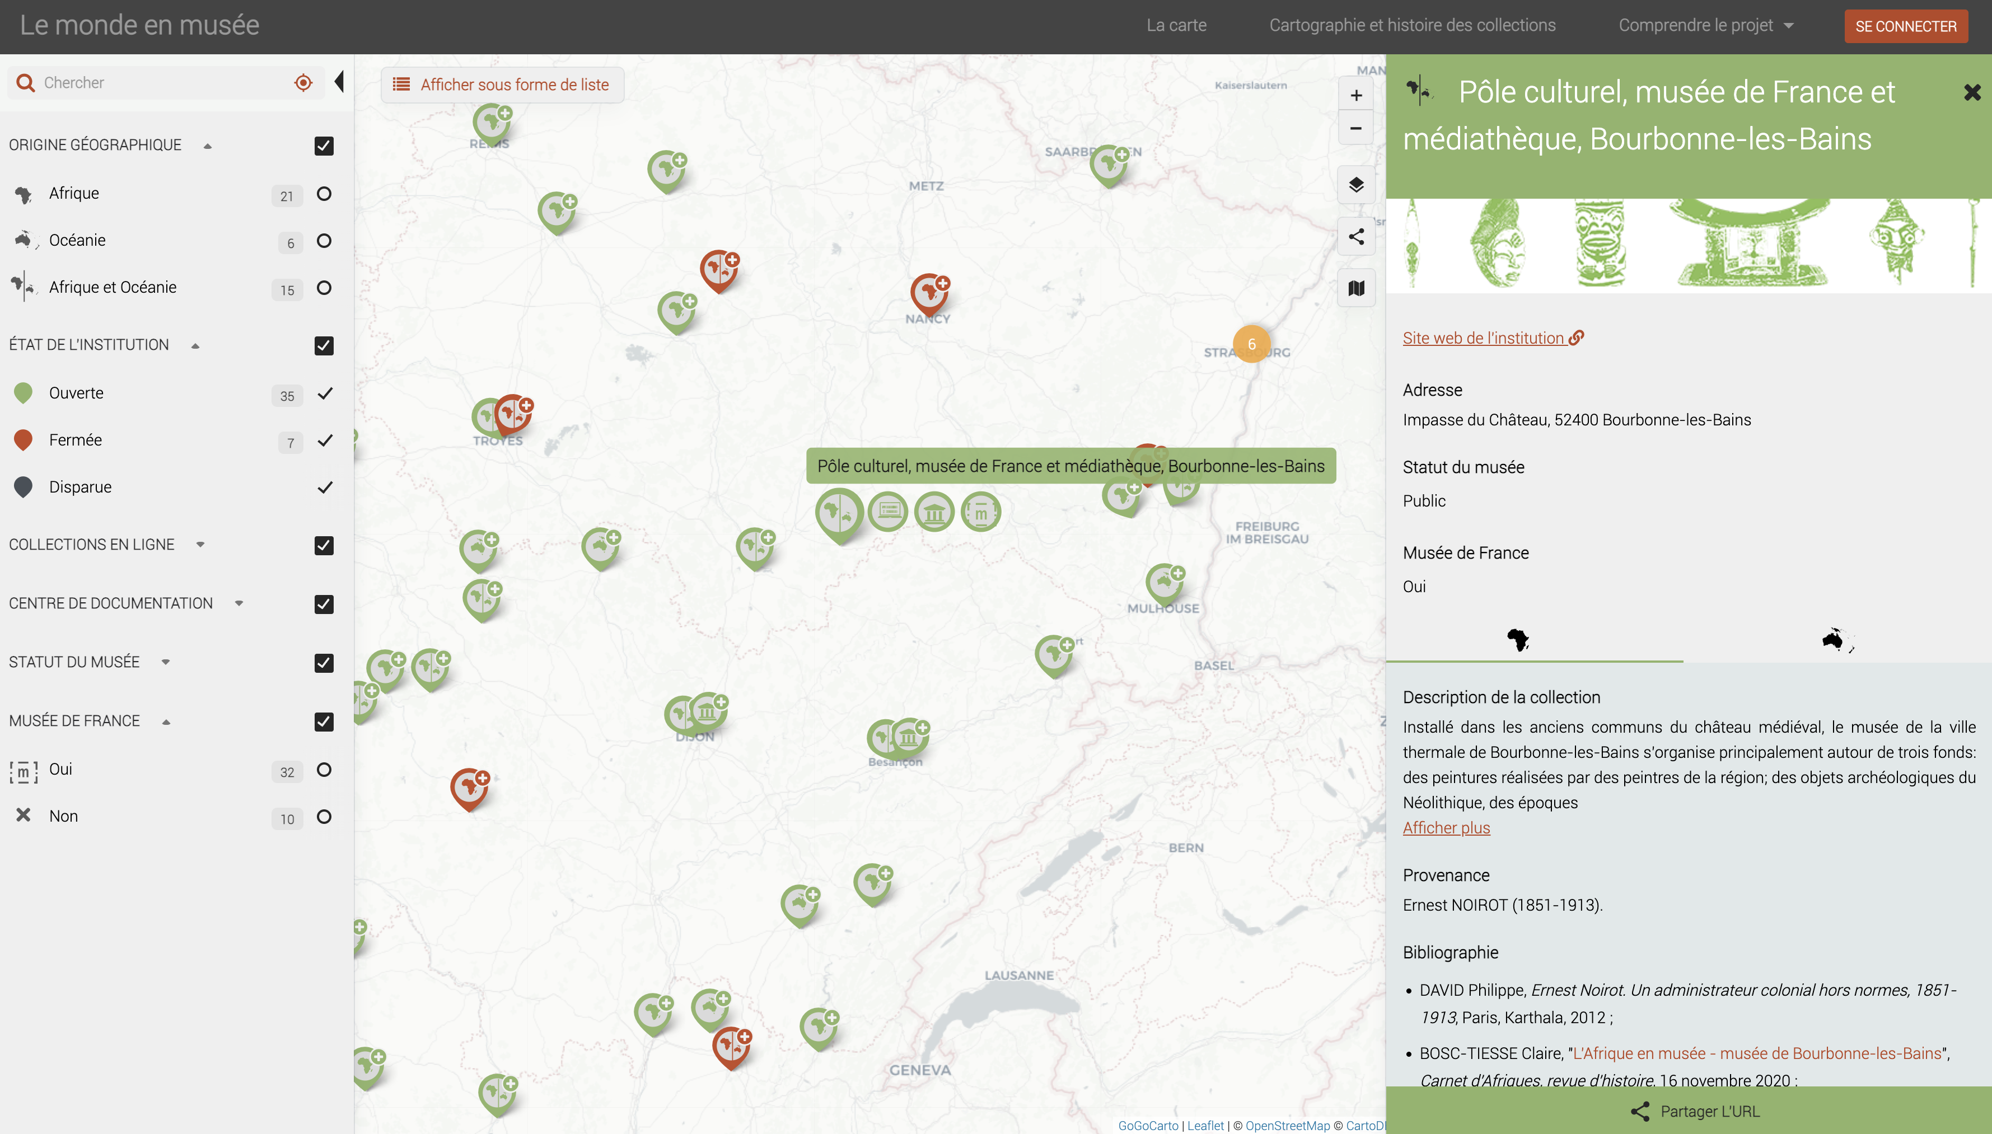Click the search magnifier icon

tap(26, 82)
